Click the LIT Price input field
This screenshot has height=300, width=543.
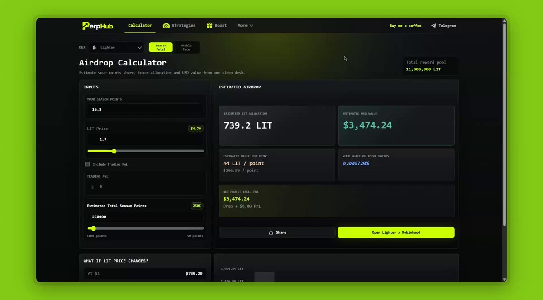(145, 140)
